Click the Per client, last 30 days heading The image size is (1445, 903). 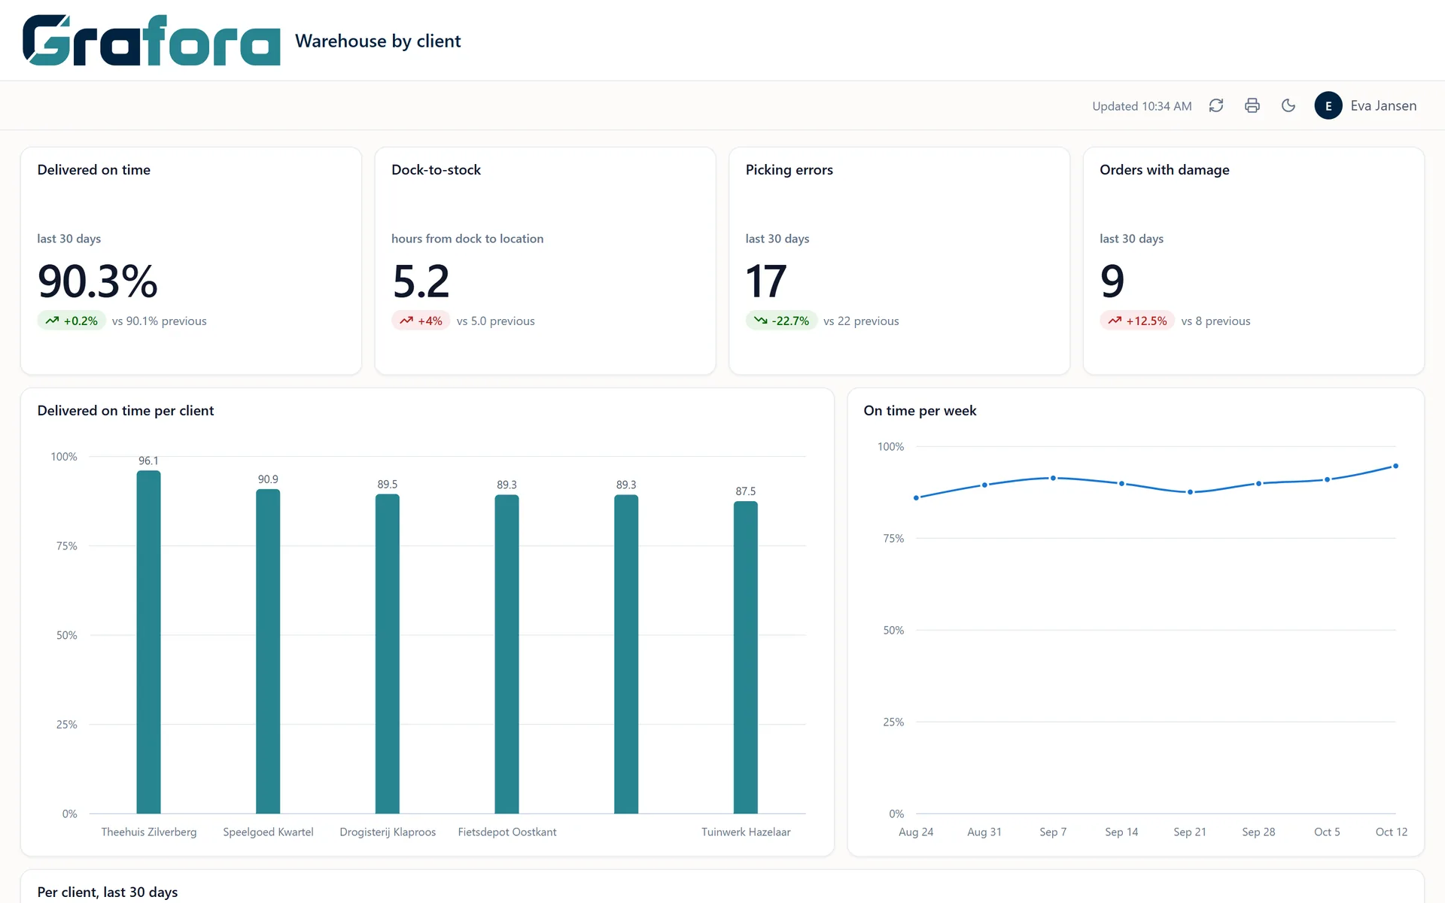(x=108, y=892)
